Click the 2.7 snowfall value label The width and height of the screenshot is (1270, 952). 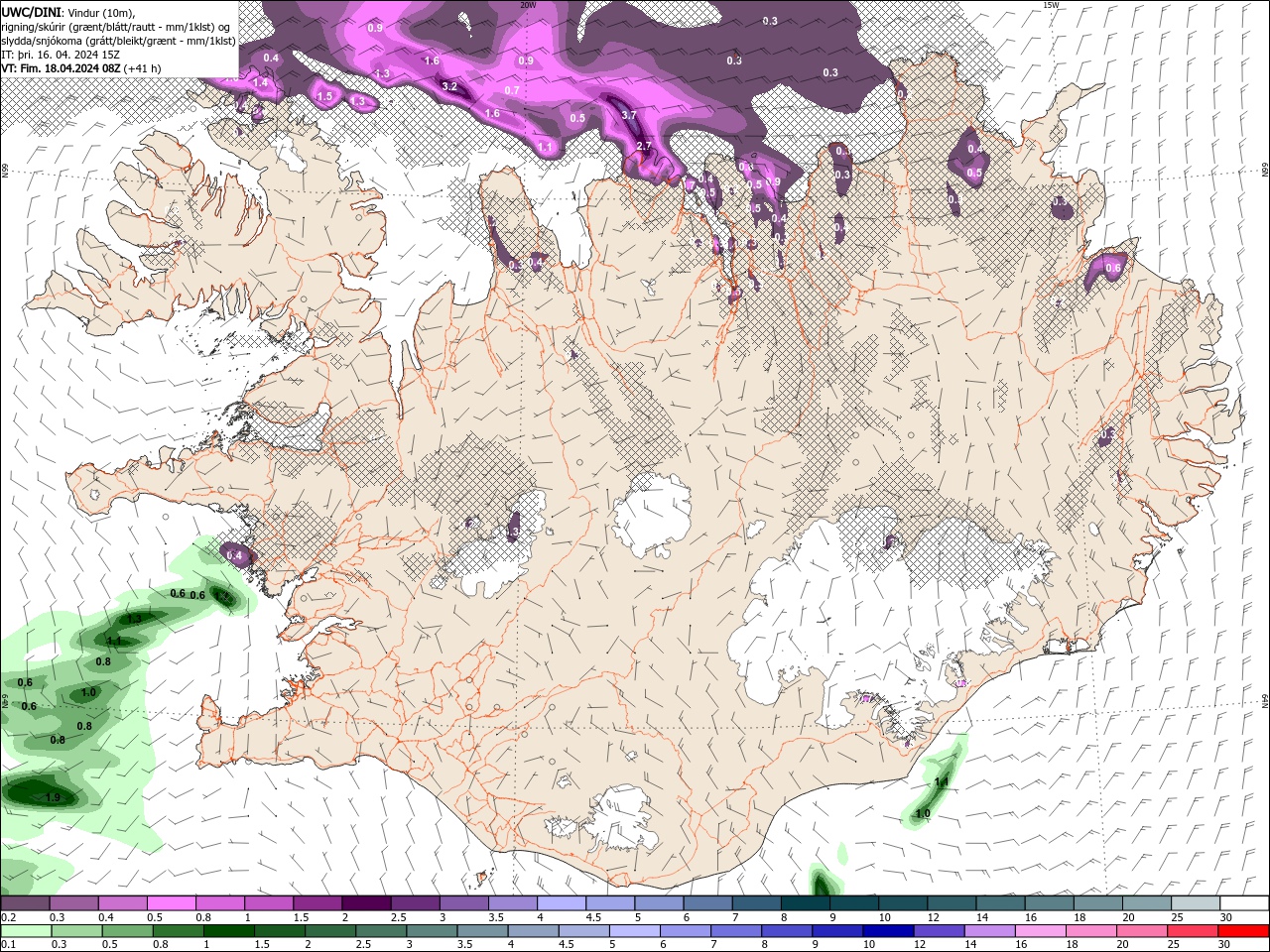coord(644,146)
